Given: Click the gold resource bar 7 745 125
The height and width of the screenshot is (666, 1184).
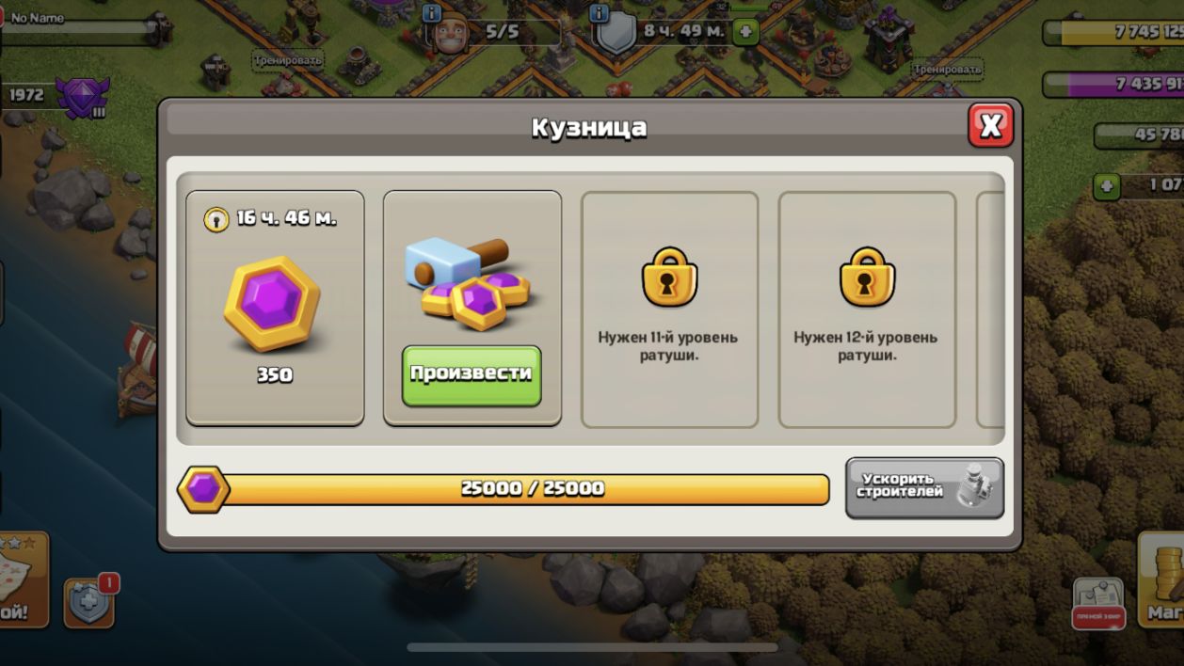Looking at the screenshot, I should tap(1113, 32).
